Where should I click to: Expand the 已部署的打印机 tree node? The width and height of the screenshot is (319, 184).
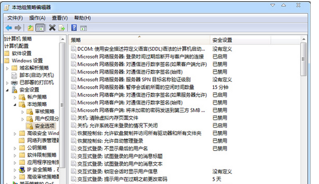7,83
